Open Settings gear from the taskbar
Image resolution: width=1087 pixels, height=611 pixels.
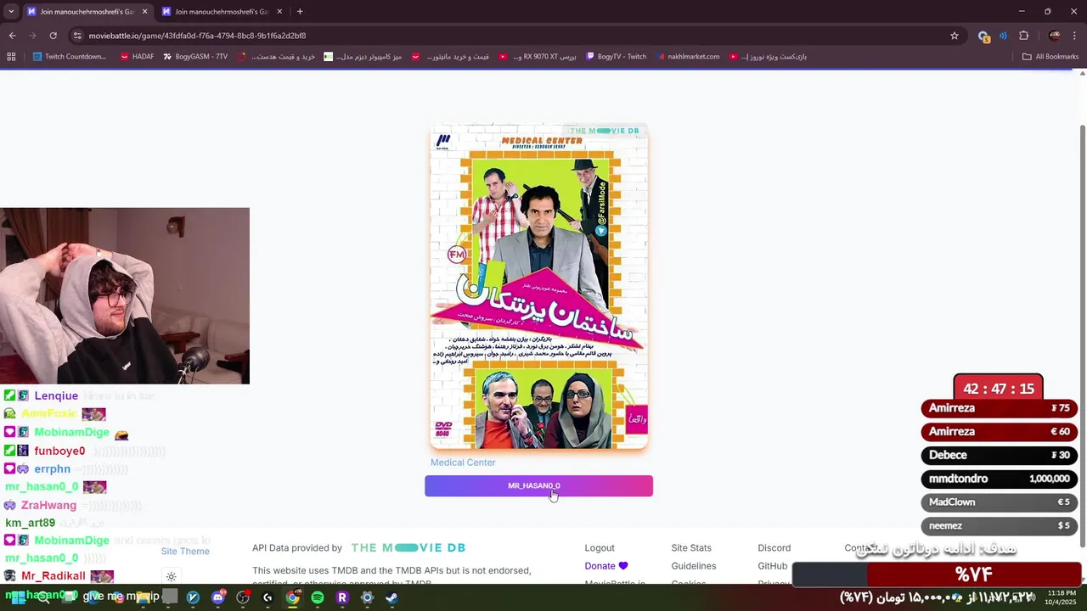[x=367, y=597]
